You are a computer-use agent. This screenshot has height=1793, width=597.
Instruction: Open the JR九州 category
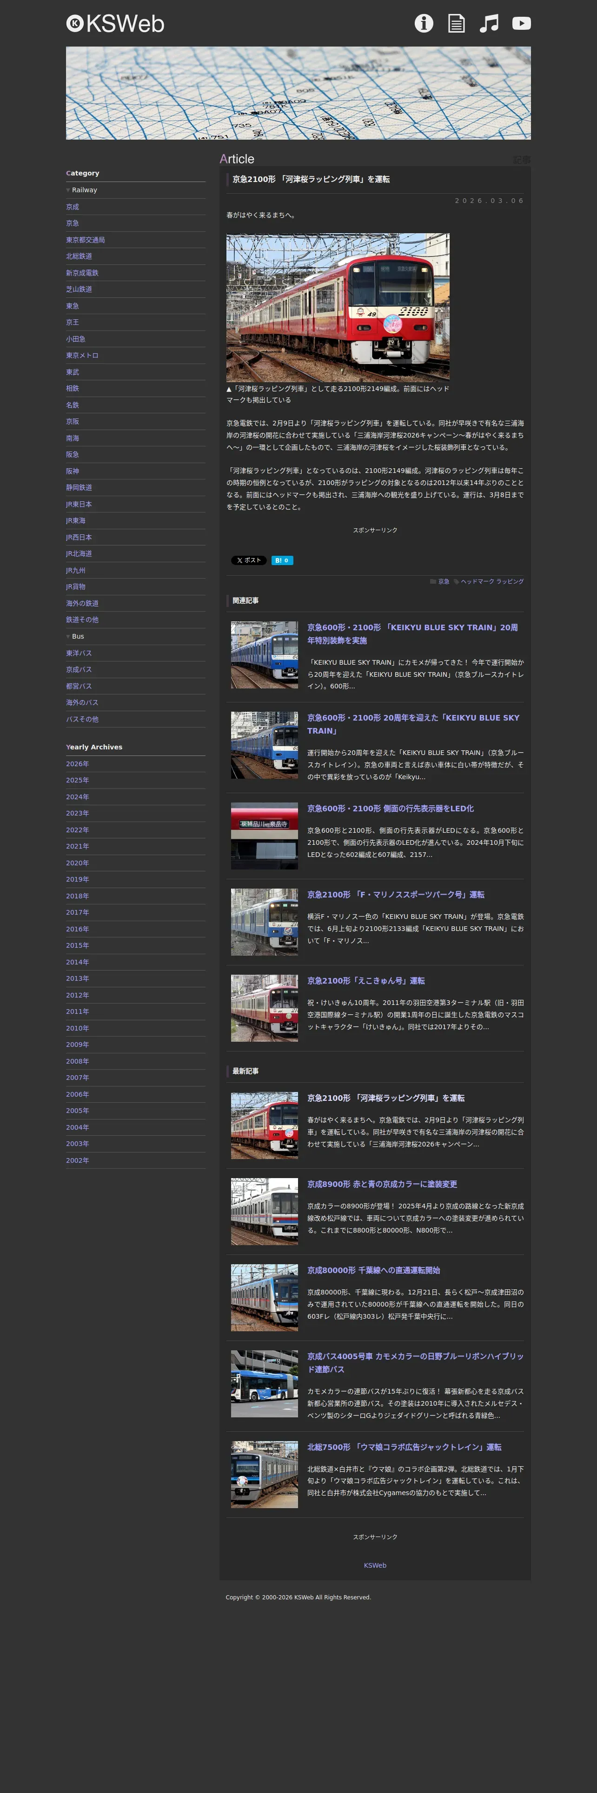pos(76,571)
